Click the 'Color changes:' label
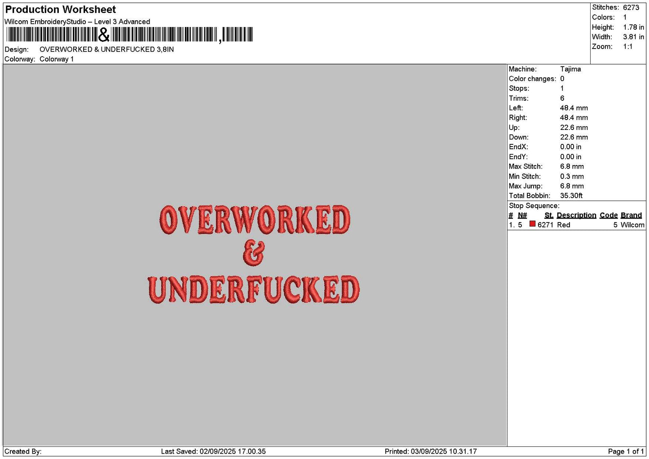The height and width of the screenshot is (459, 649). [x=532, y=79]
